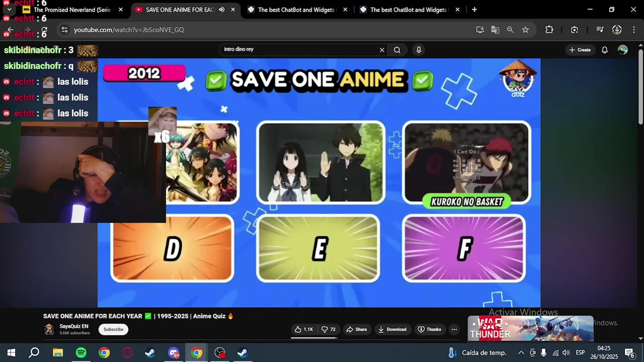Image resolution: width=644 pixels, height=362 pixels.
Task: Open the Chrome extensions puzzle icon
Action: [549, 30]
